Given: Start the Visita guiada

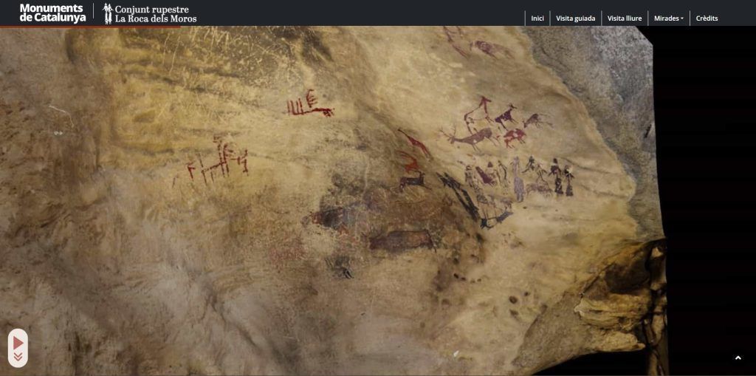Looking at the screenshot, I should [575, 18].
